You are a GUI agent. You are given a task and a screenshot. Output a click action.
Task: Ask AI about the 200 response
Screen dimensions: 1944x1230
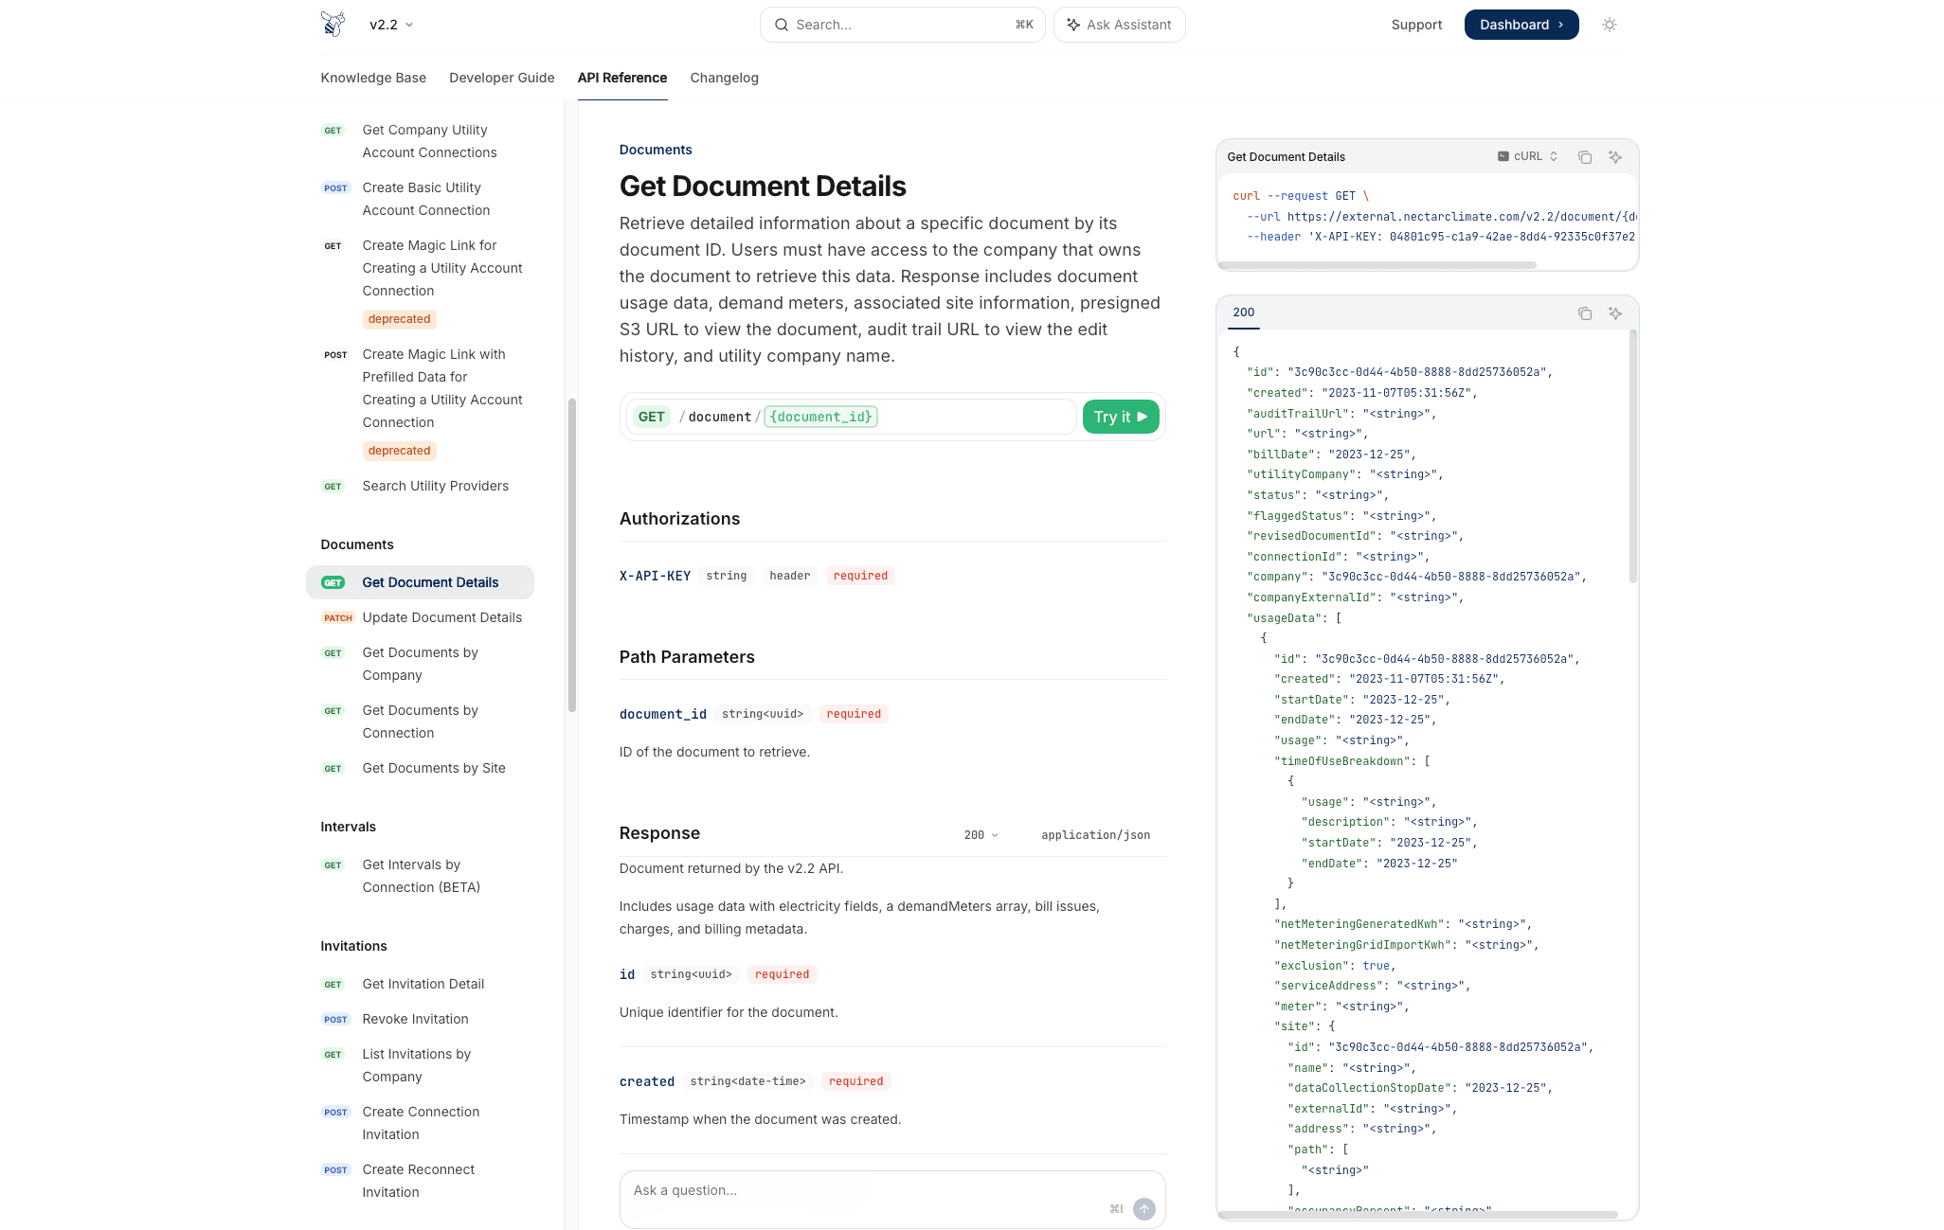coord(1615,313)
